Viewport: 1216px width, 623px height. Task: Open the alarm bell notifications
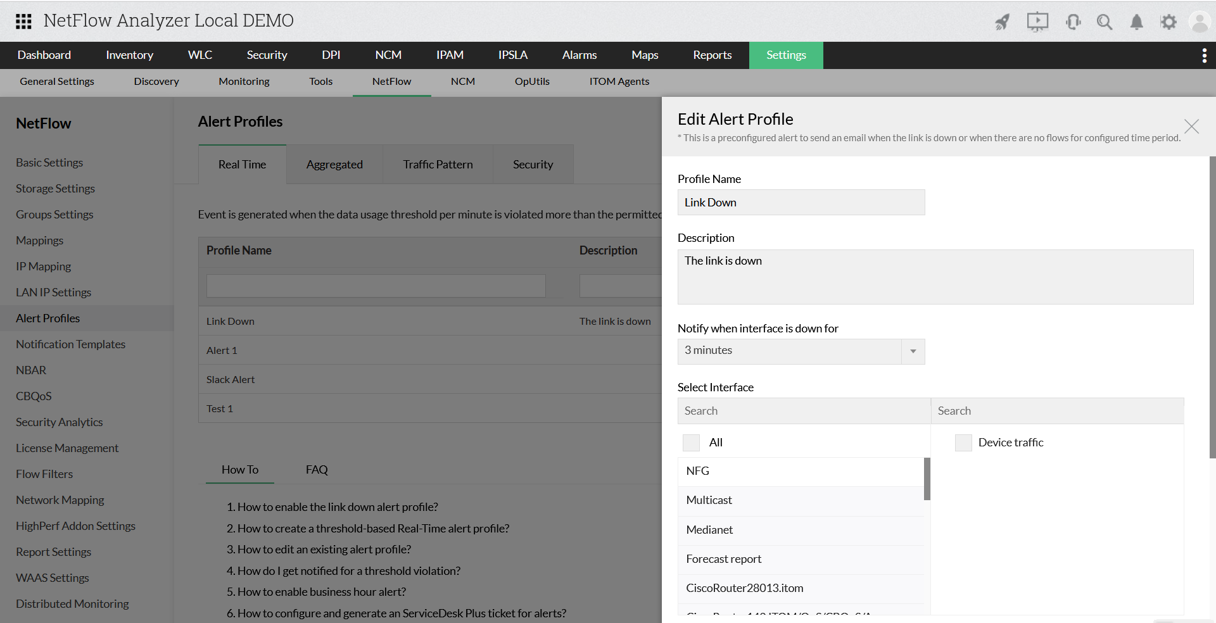[1137, 22]
